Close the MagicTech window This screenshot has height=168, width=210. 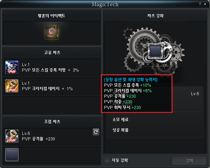click(x=205, y=4)
